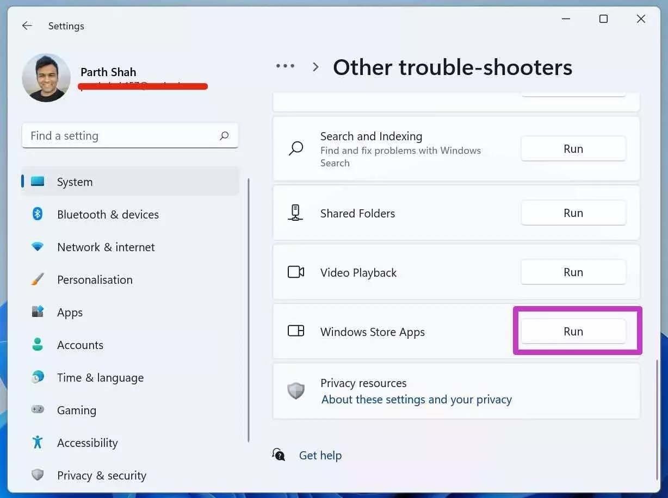
Task: Run the Shared Folders troubleshooter
Action: click(573, 213)
